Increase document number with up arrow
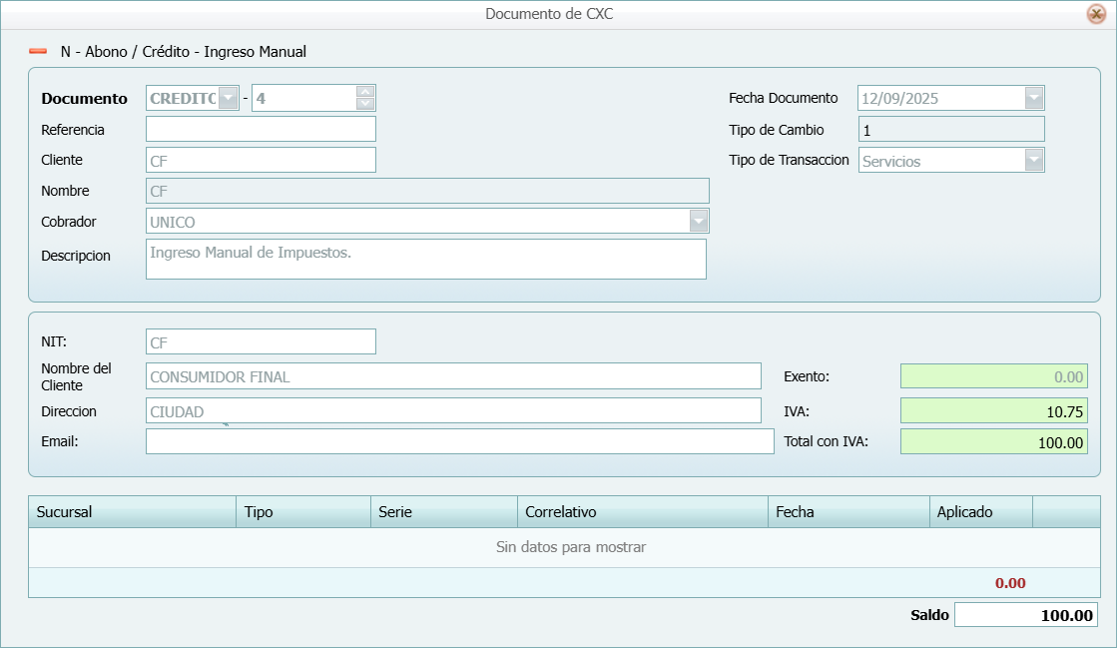Viewport: 1117px width, 648px height. [x=365, y=92]
